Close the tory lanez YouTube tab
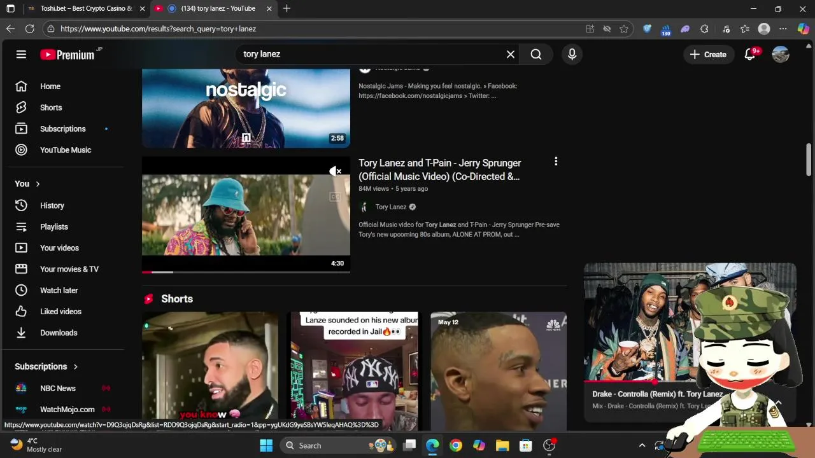This screenshot has width=815, height=458. pyautogui.click(x=269, y=9)
